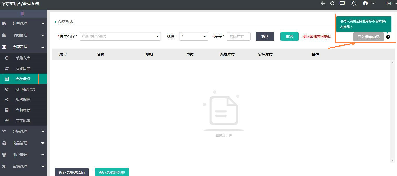The width and height of the screenshot is (397, 176).
Task: Click the back arrow icon in header
Action: (323, 3)
